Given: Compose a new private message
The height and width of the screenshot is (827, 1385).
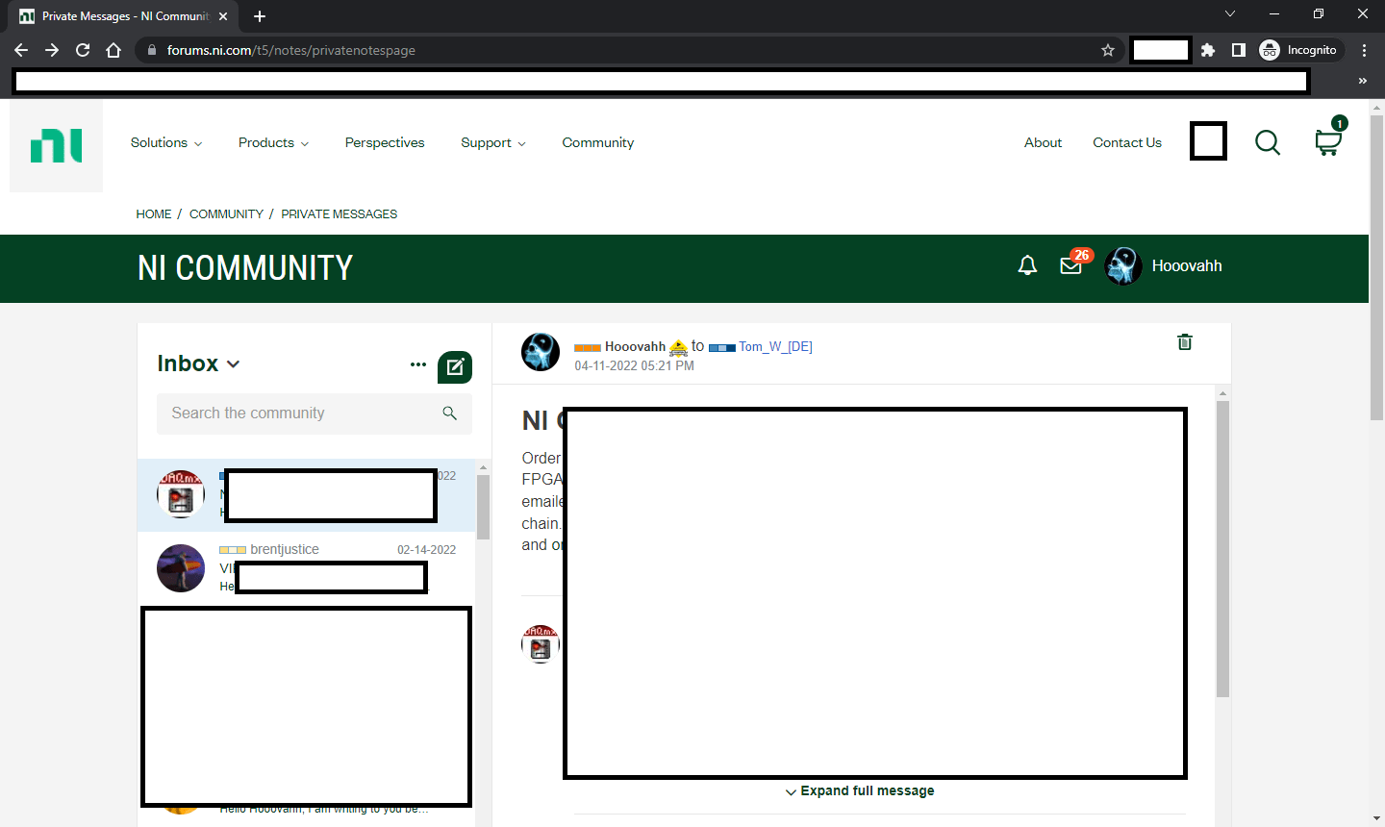Looking at the screenshot, I should tap(454, 366).
